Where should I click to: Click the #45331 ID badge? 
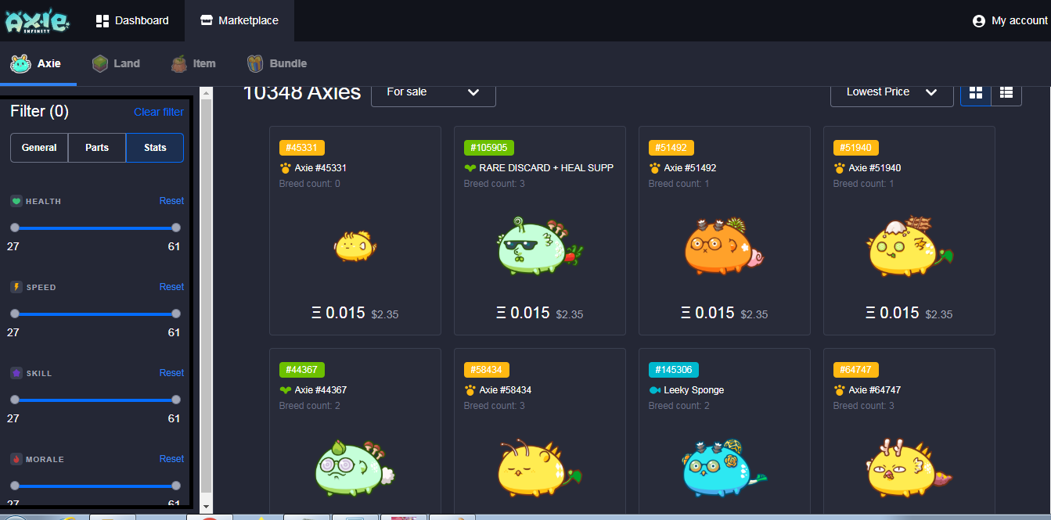click(302, 148)
